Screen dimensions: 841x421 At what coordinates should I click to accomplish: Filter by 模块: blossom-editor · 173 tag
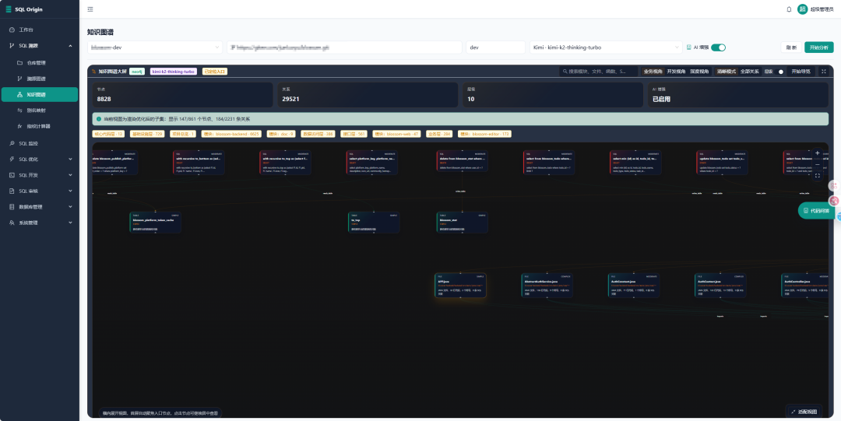484,134
